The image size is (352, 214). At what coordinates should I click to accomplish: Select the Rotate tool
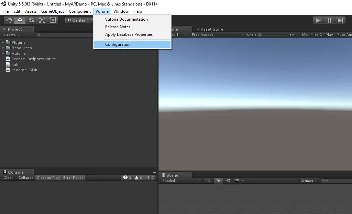tap(31, 20)
